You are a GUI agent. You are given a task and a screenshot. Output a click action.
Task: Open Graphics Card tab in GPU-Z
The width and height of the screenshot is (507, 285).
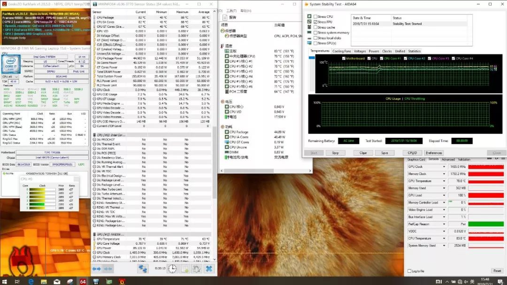(416, 159)
